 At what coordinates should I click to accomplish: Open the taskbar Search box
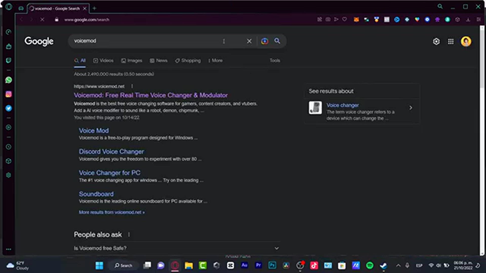tap(123, 265)
